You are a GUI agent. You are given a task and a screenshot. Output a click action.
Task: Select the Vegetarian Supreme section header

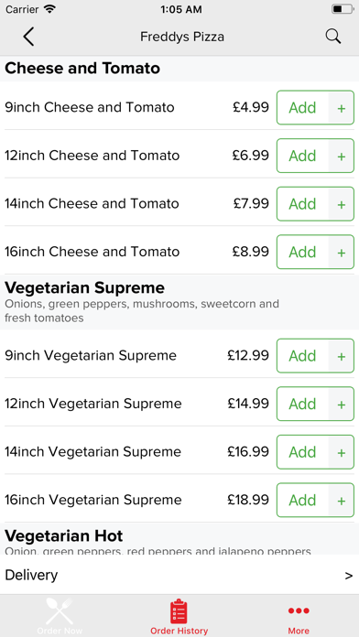click(179, 302)
